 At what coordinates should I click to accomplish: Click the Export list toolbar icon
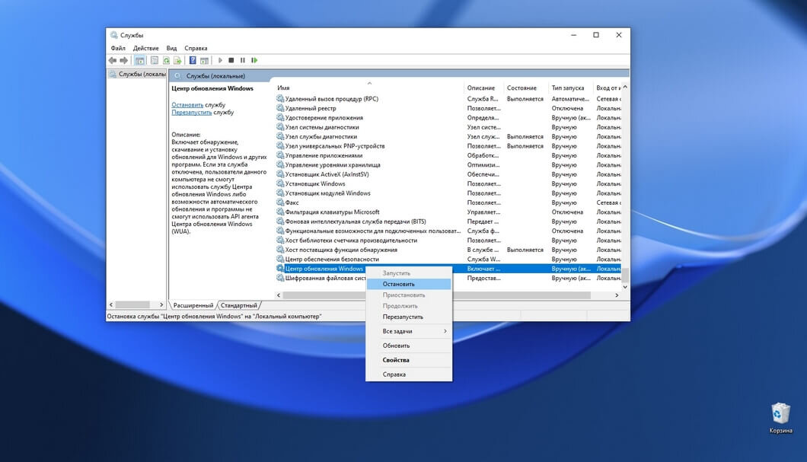tap(177, 60)
